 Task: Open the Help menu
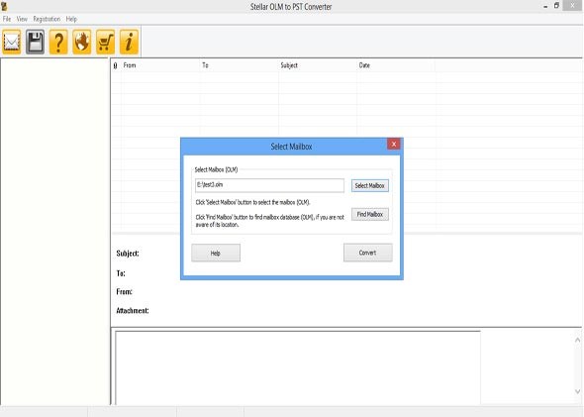(x=71, y=19)
